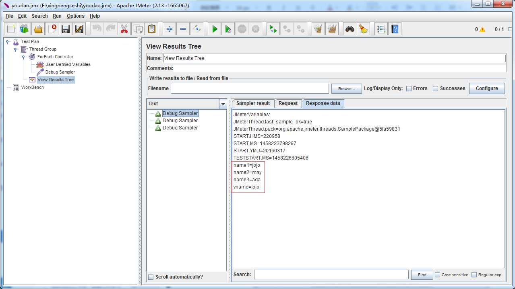Click the Save test plan icon
The height and width of the screenshot is (289, 515).
[x=66, y=29]
